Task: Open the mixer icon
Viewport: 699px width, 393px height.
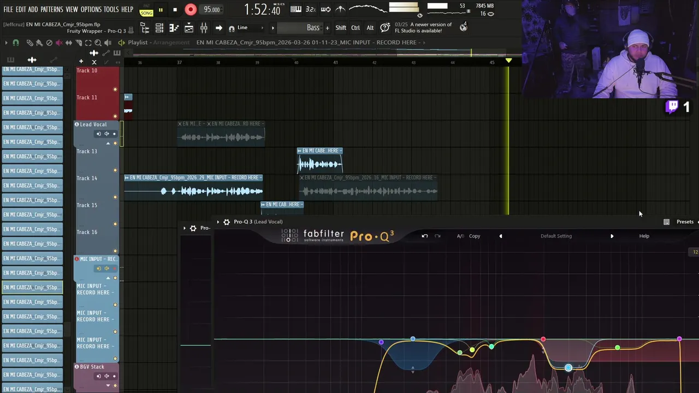Action: tap(204, 28)
